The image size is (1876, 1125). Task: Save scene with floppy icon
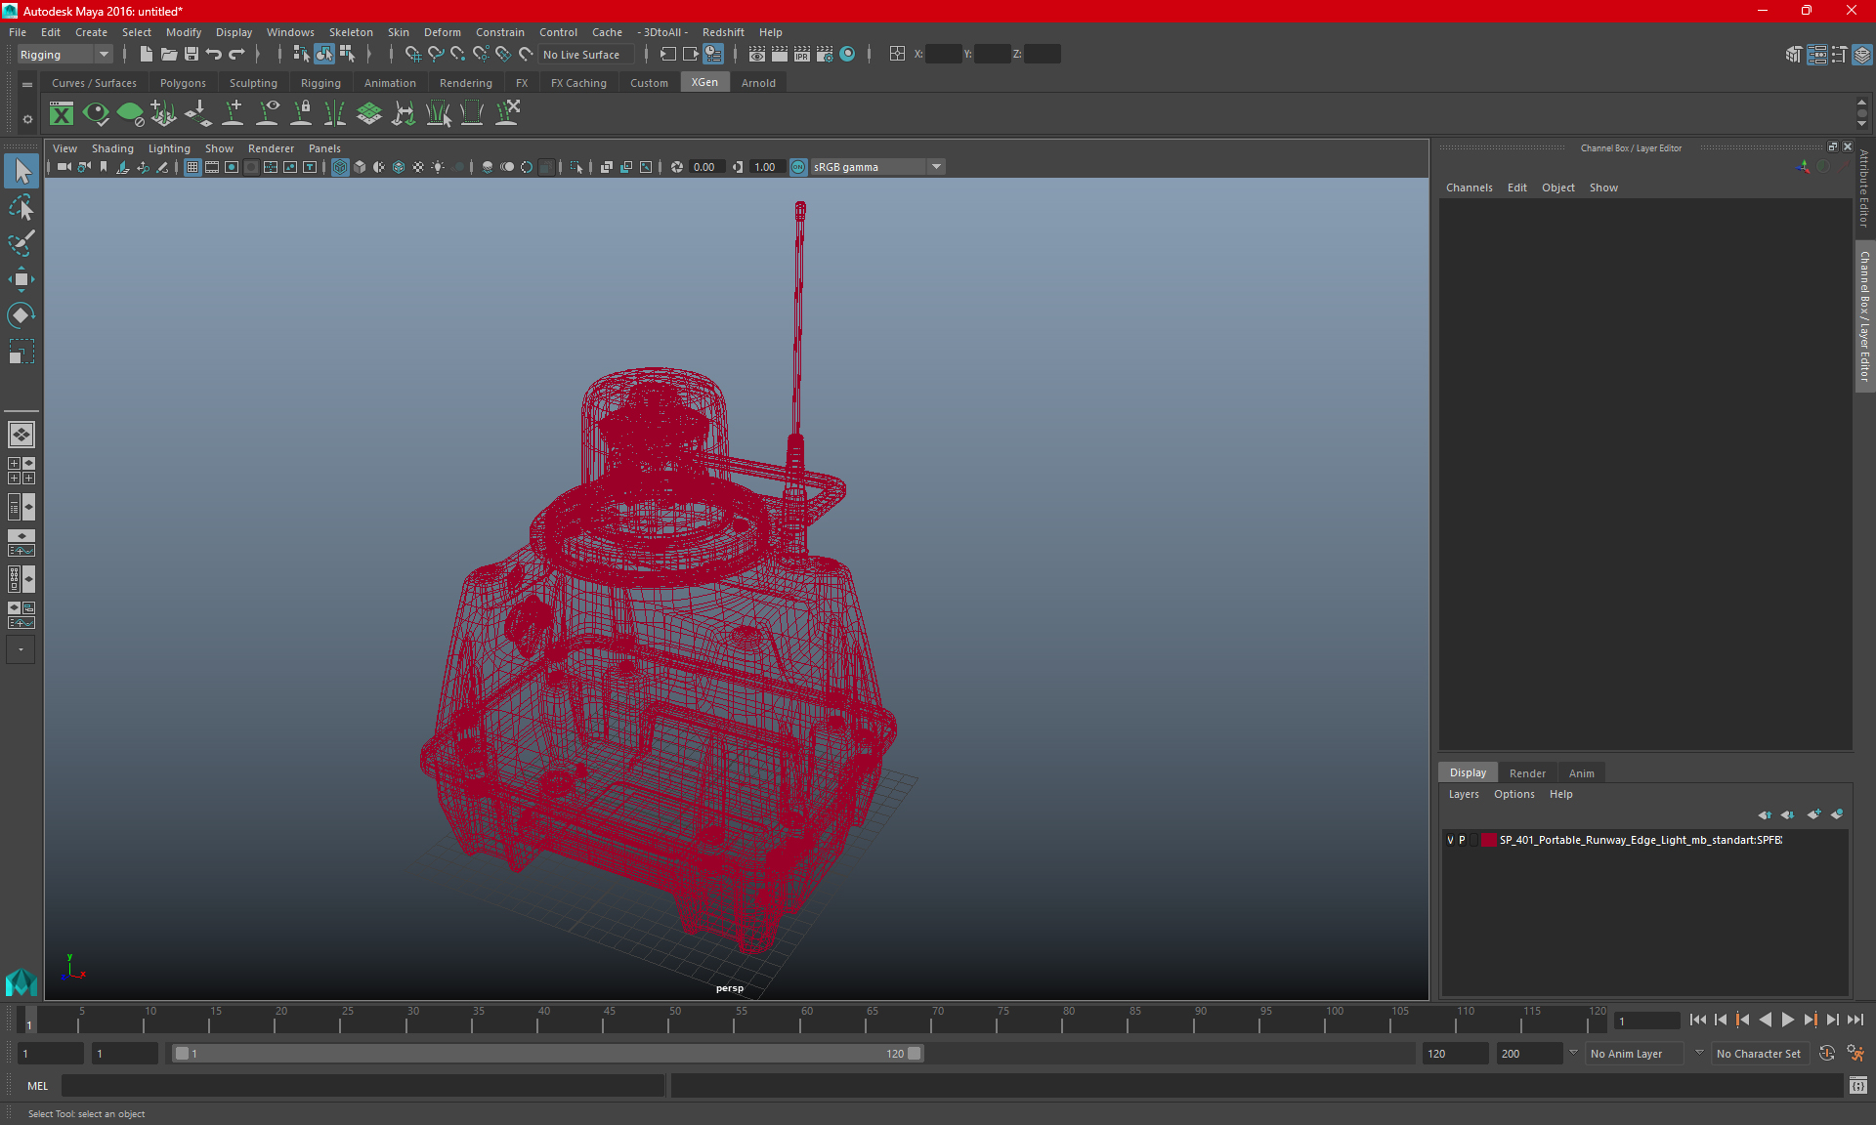(x=192, y=55)
